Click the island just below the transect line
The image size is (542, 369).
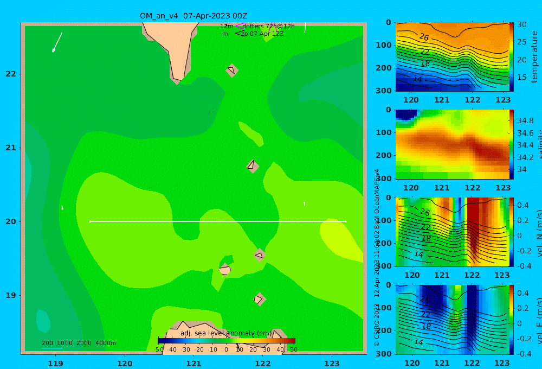point(260,255)
